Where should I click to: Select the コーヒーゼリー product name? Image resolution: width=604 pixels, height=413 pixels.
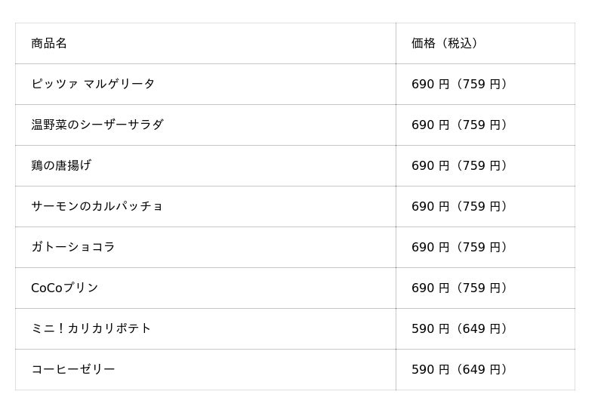click(73, 370)
